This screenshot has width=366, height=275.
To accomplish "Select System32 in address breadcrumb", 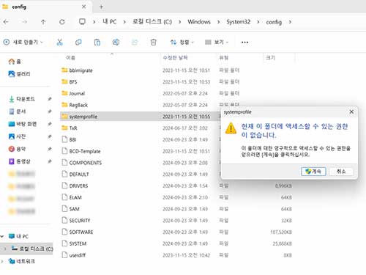I will click(x=239, y=22).
